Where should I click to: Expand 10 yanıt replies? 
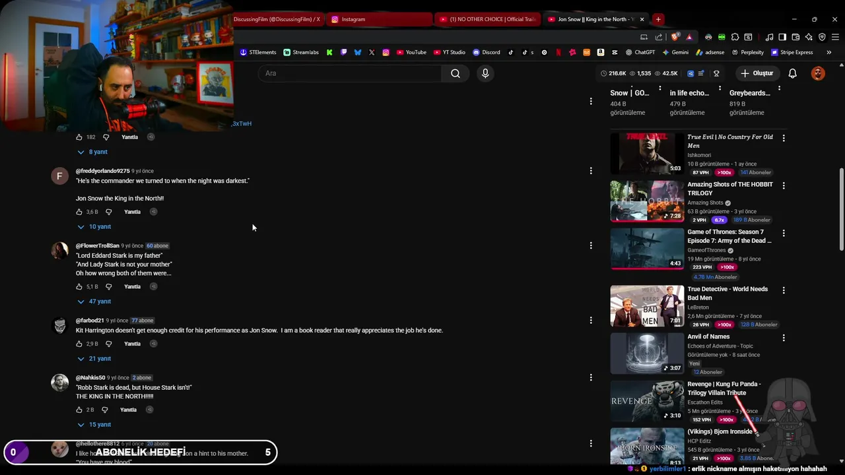[94, 226]
